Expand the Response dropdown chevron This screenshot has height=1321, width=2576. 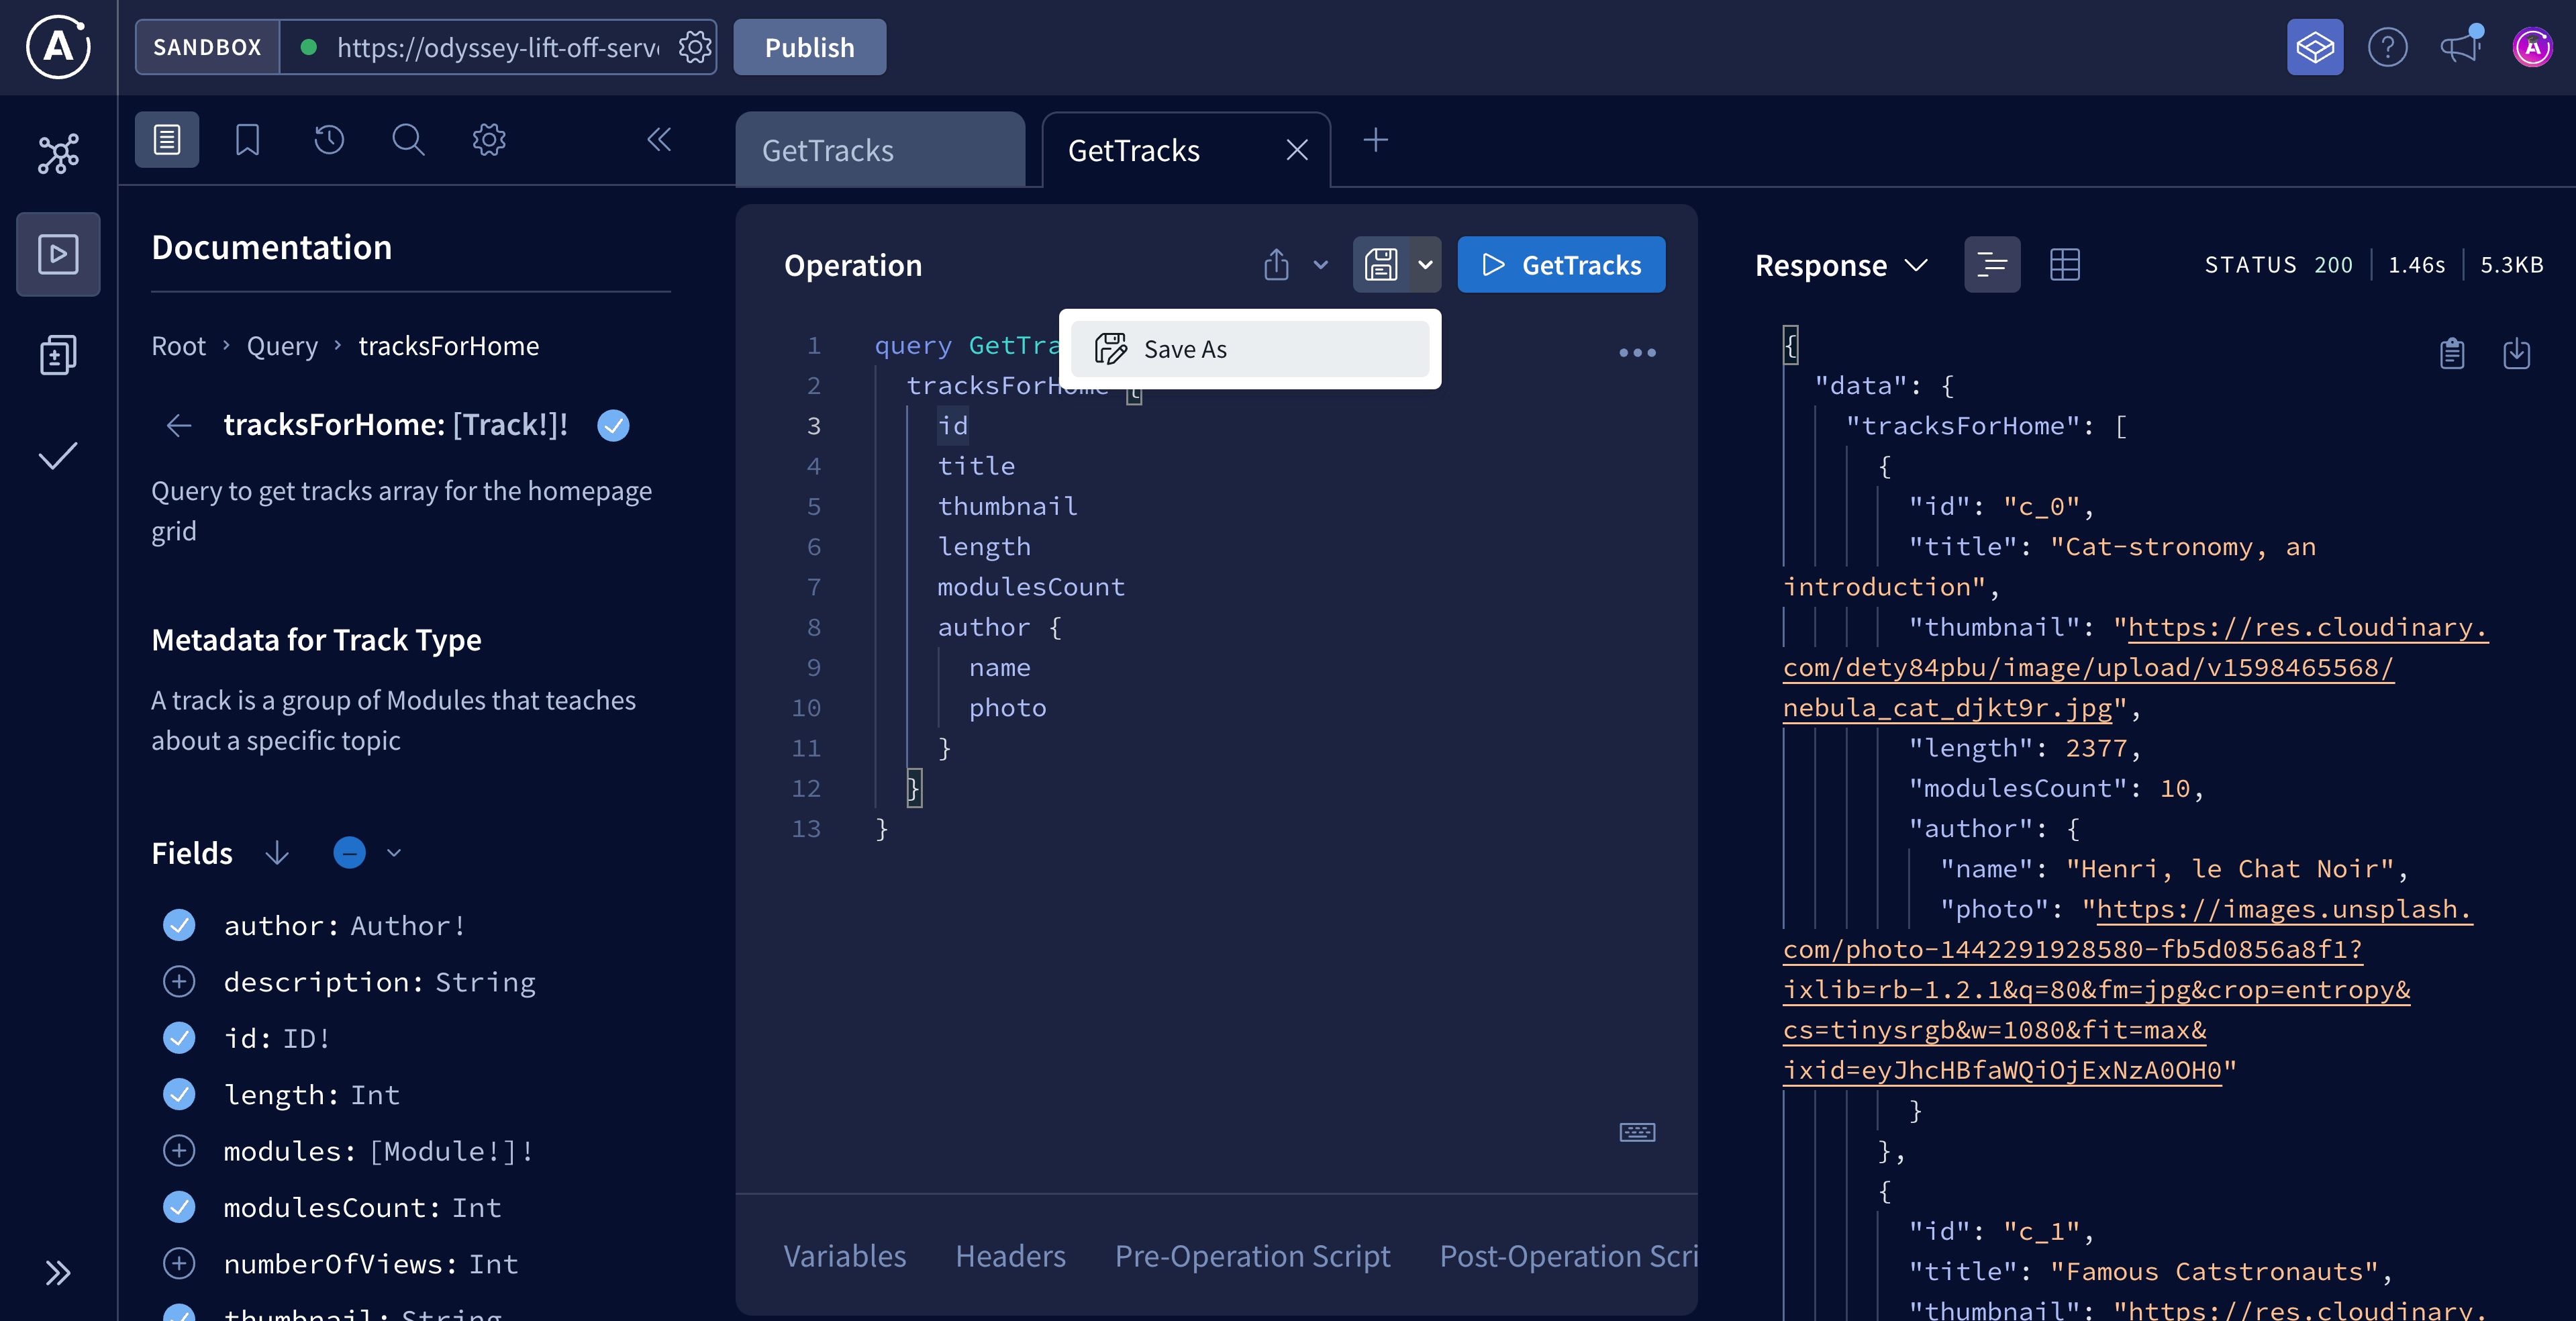coord(1919,264)
